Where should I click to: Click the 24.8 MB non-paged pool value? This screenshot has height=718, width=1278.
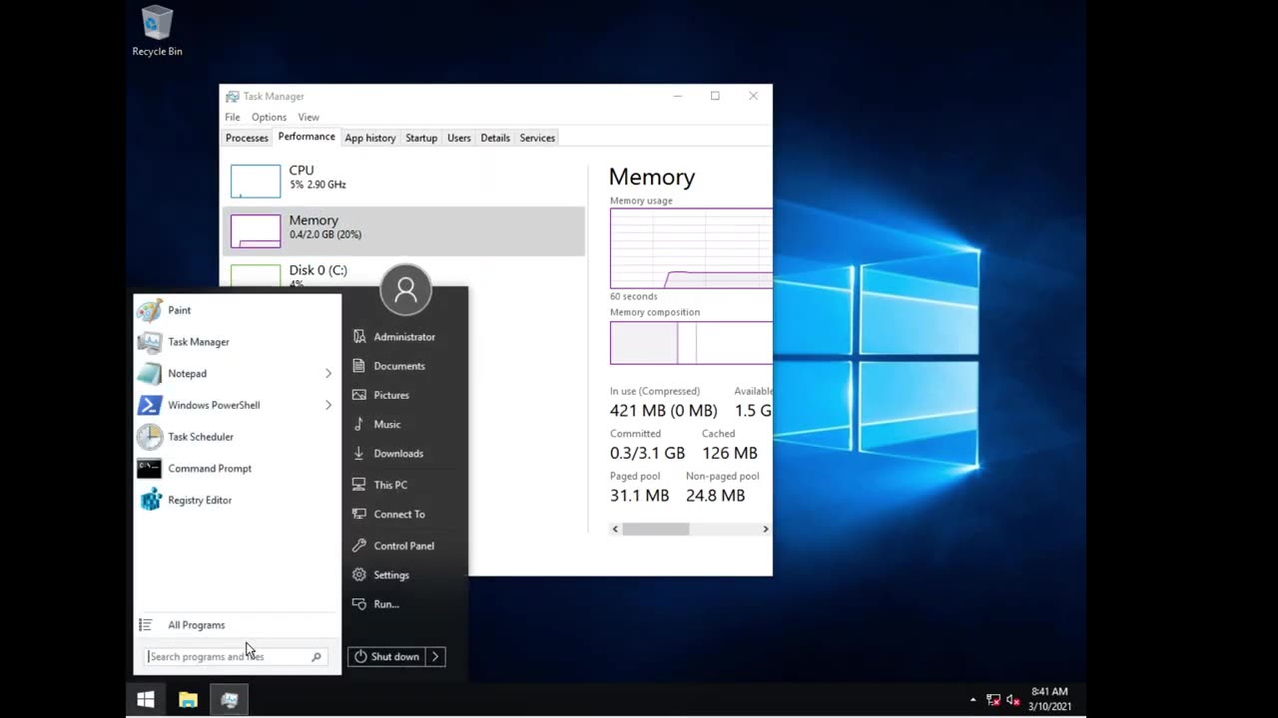click(x=715, y=496)
